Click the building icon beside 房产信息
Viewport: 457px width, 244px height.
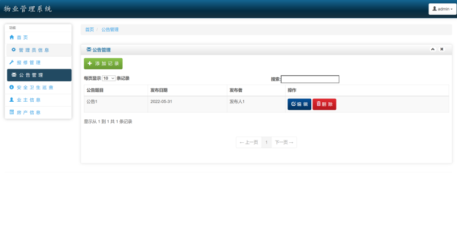(x=11, y=112)
